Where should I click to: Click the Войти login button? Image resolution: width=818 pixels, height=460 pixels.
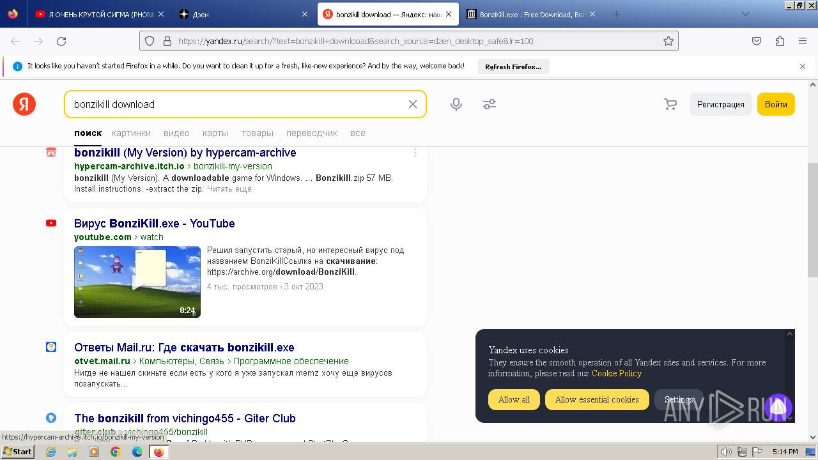click(776, 104)
